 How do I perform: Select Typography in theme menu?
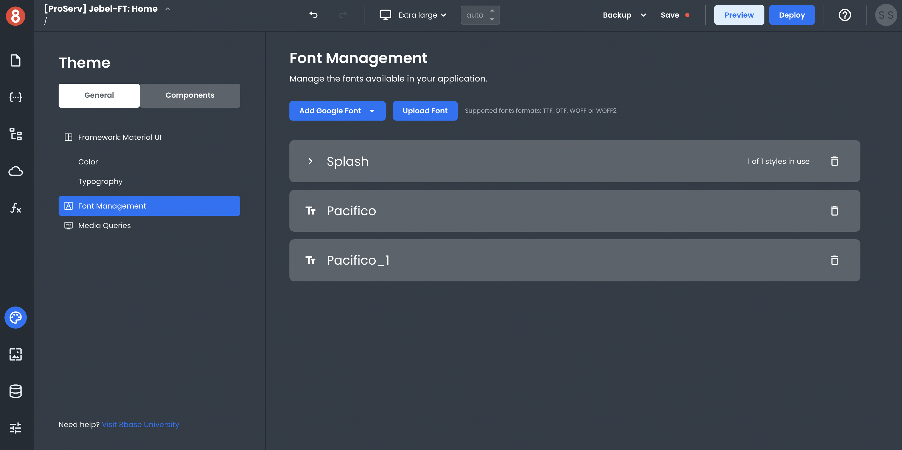pos(100,181)
